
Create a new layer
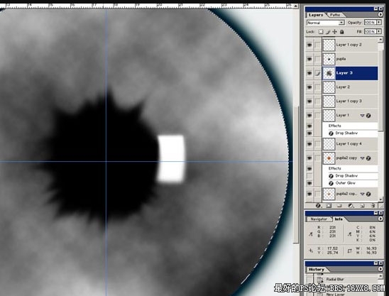362,206
